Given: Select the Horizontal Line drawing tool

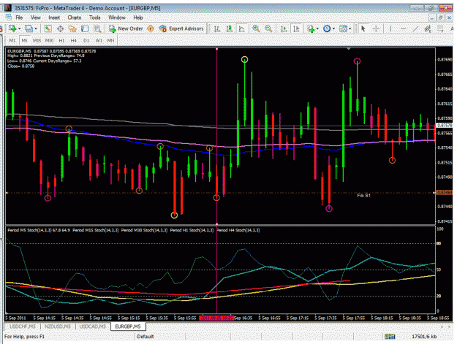Looking at the screenshot, I should pyautogui.click(x=404, y=28).
